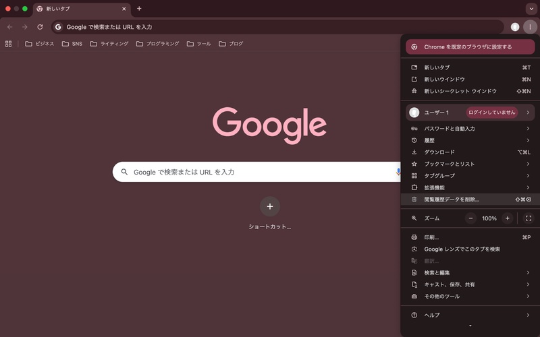This screenshot has width=540, height=337.
Task: Click the Google search box on the page
Action: click(256, 172)
